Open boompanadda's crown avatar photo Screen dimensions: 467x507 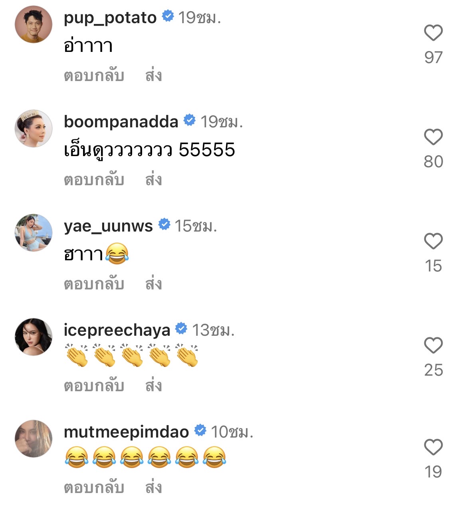coord(33,129)
